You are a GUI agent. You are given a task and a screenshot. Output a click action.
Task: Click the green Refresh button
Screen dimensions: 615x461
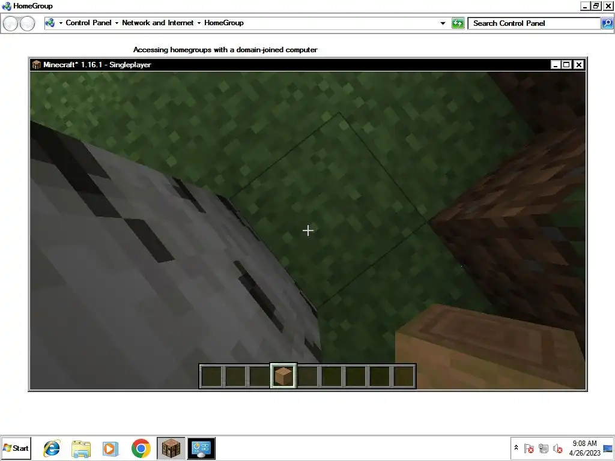point(458,23)
